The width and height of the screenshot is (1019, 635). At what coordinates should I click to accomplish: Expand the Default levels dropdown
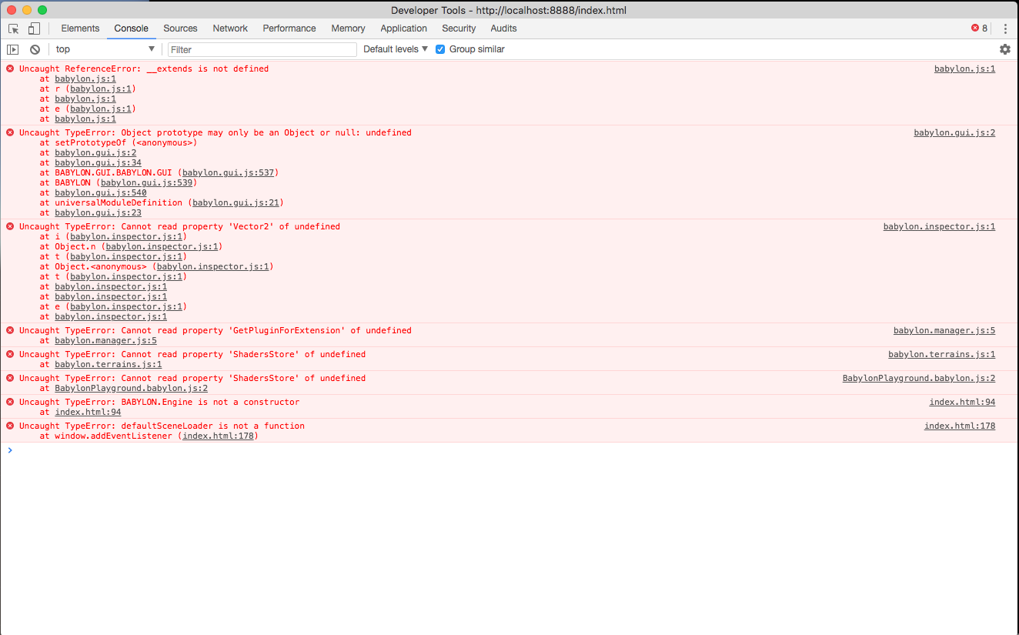click(396, 49)
